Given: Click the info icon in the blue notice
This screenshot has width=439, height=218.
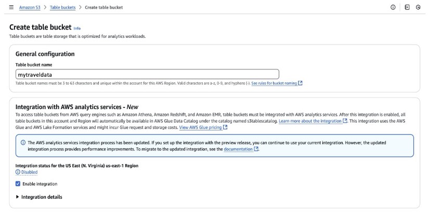Looking at the screenshot, I should point(23,143).
